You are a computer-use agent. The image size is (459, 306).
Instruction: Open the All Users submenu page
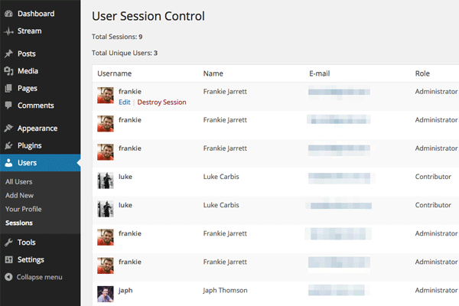coord(19,181)
